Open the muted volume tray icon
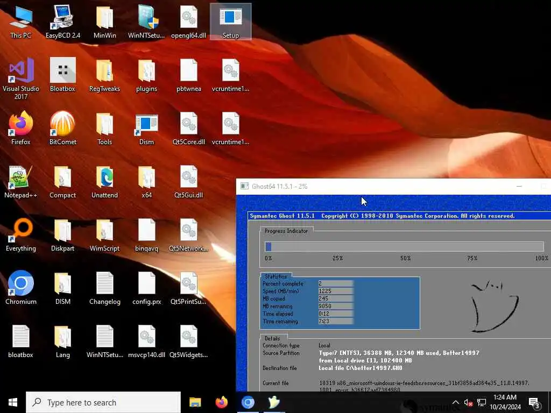Screen dimensions: 551x413 pyautogui.click(x=468, y=402)
